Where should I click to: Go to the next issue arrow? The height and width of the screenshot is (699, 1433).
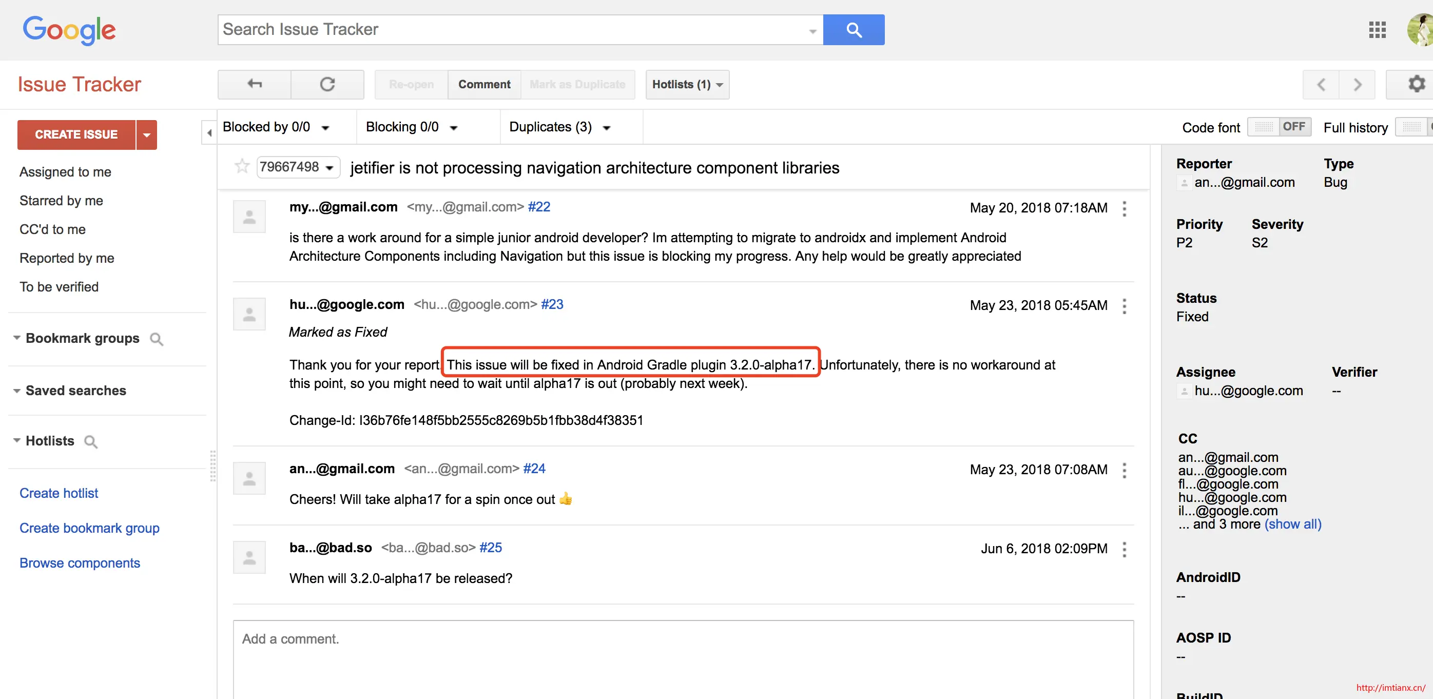(1357, 85)
